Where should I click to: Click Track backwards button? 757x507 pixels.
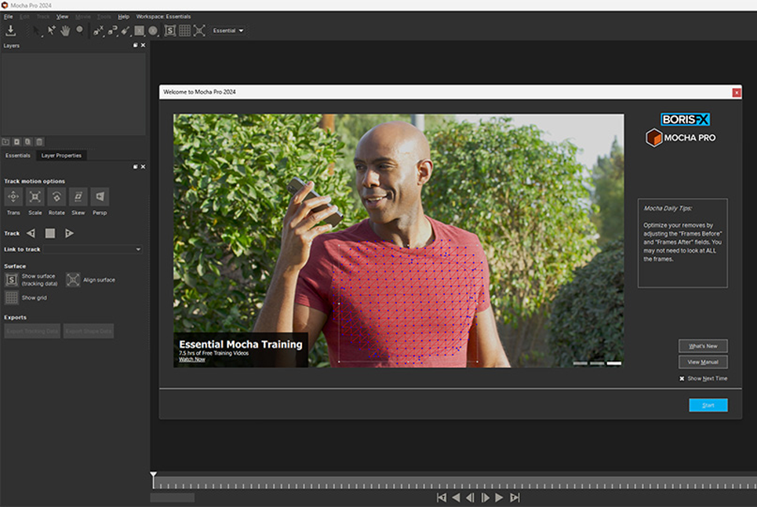31,233
